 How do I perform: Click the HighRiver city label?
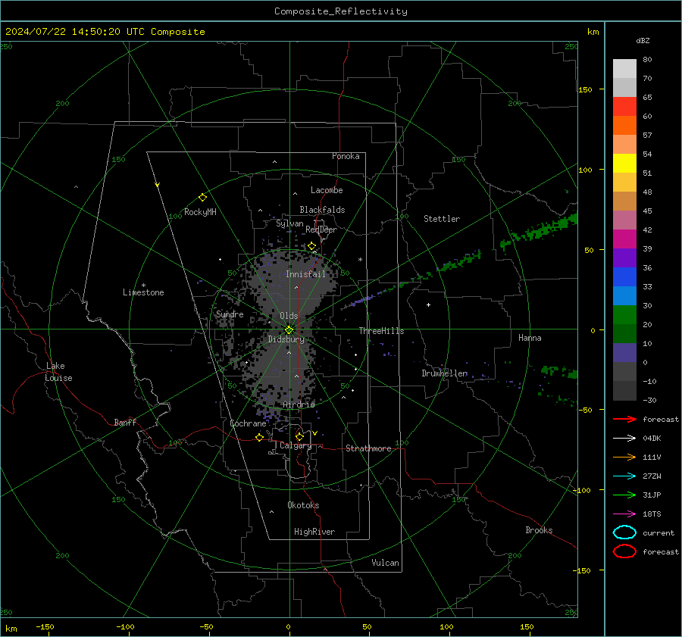pyautogui.click(x=314, y=532)
